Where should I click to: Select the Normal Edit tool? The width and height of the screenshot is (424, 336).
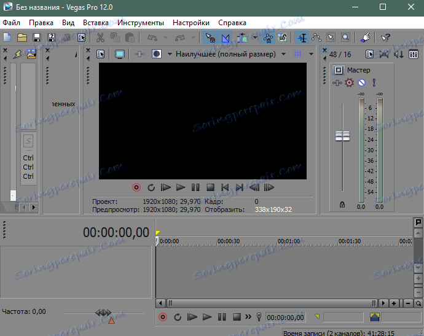click(302, 37)
